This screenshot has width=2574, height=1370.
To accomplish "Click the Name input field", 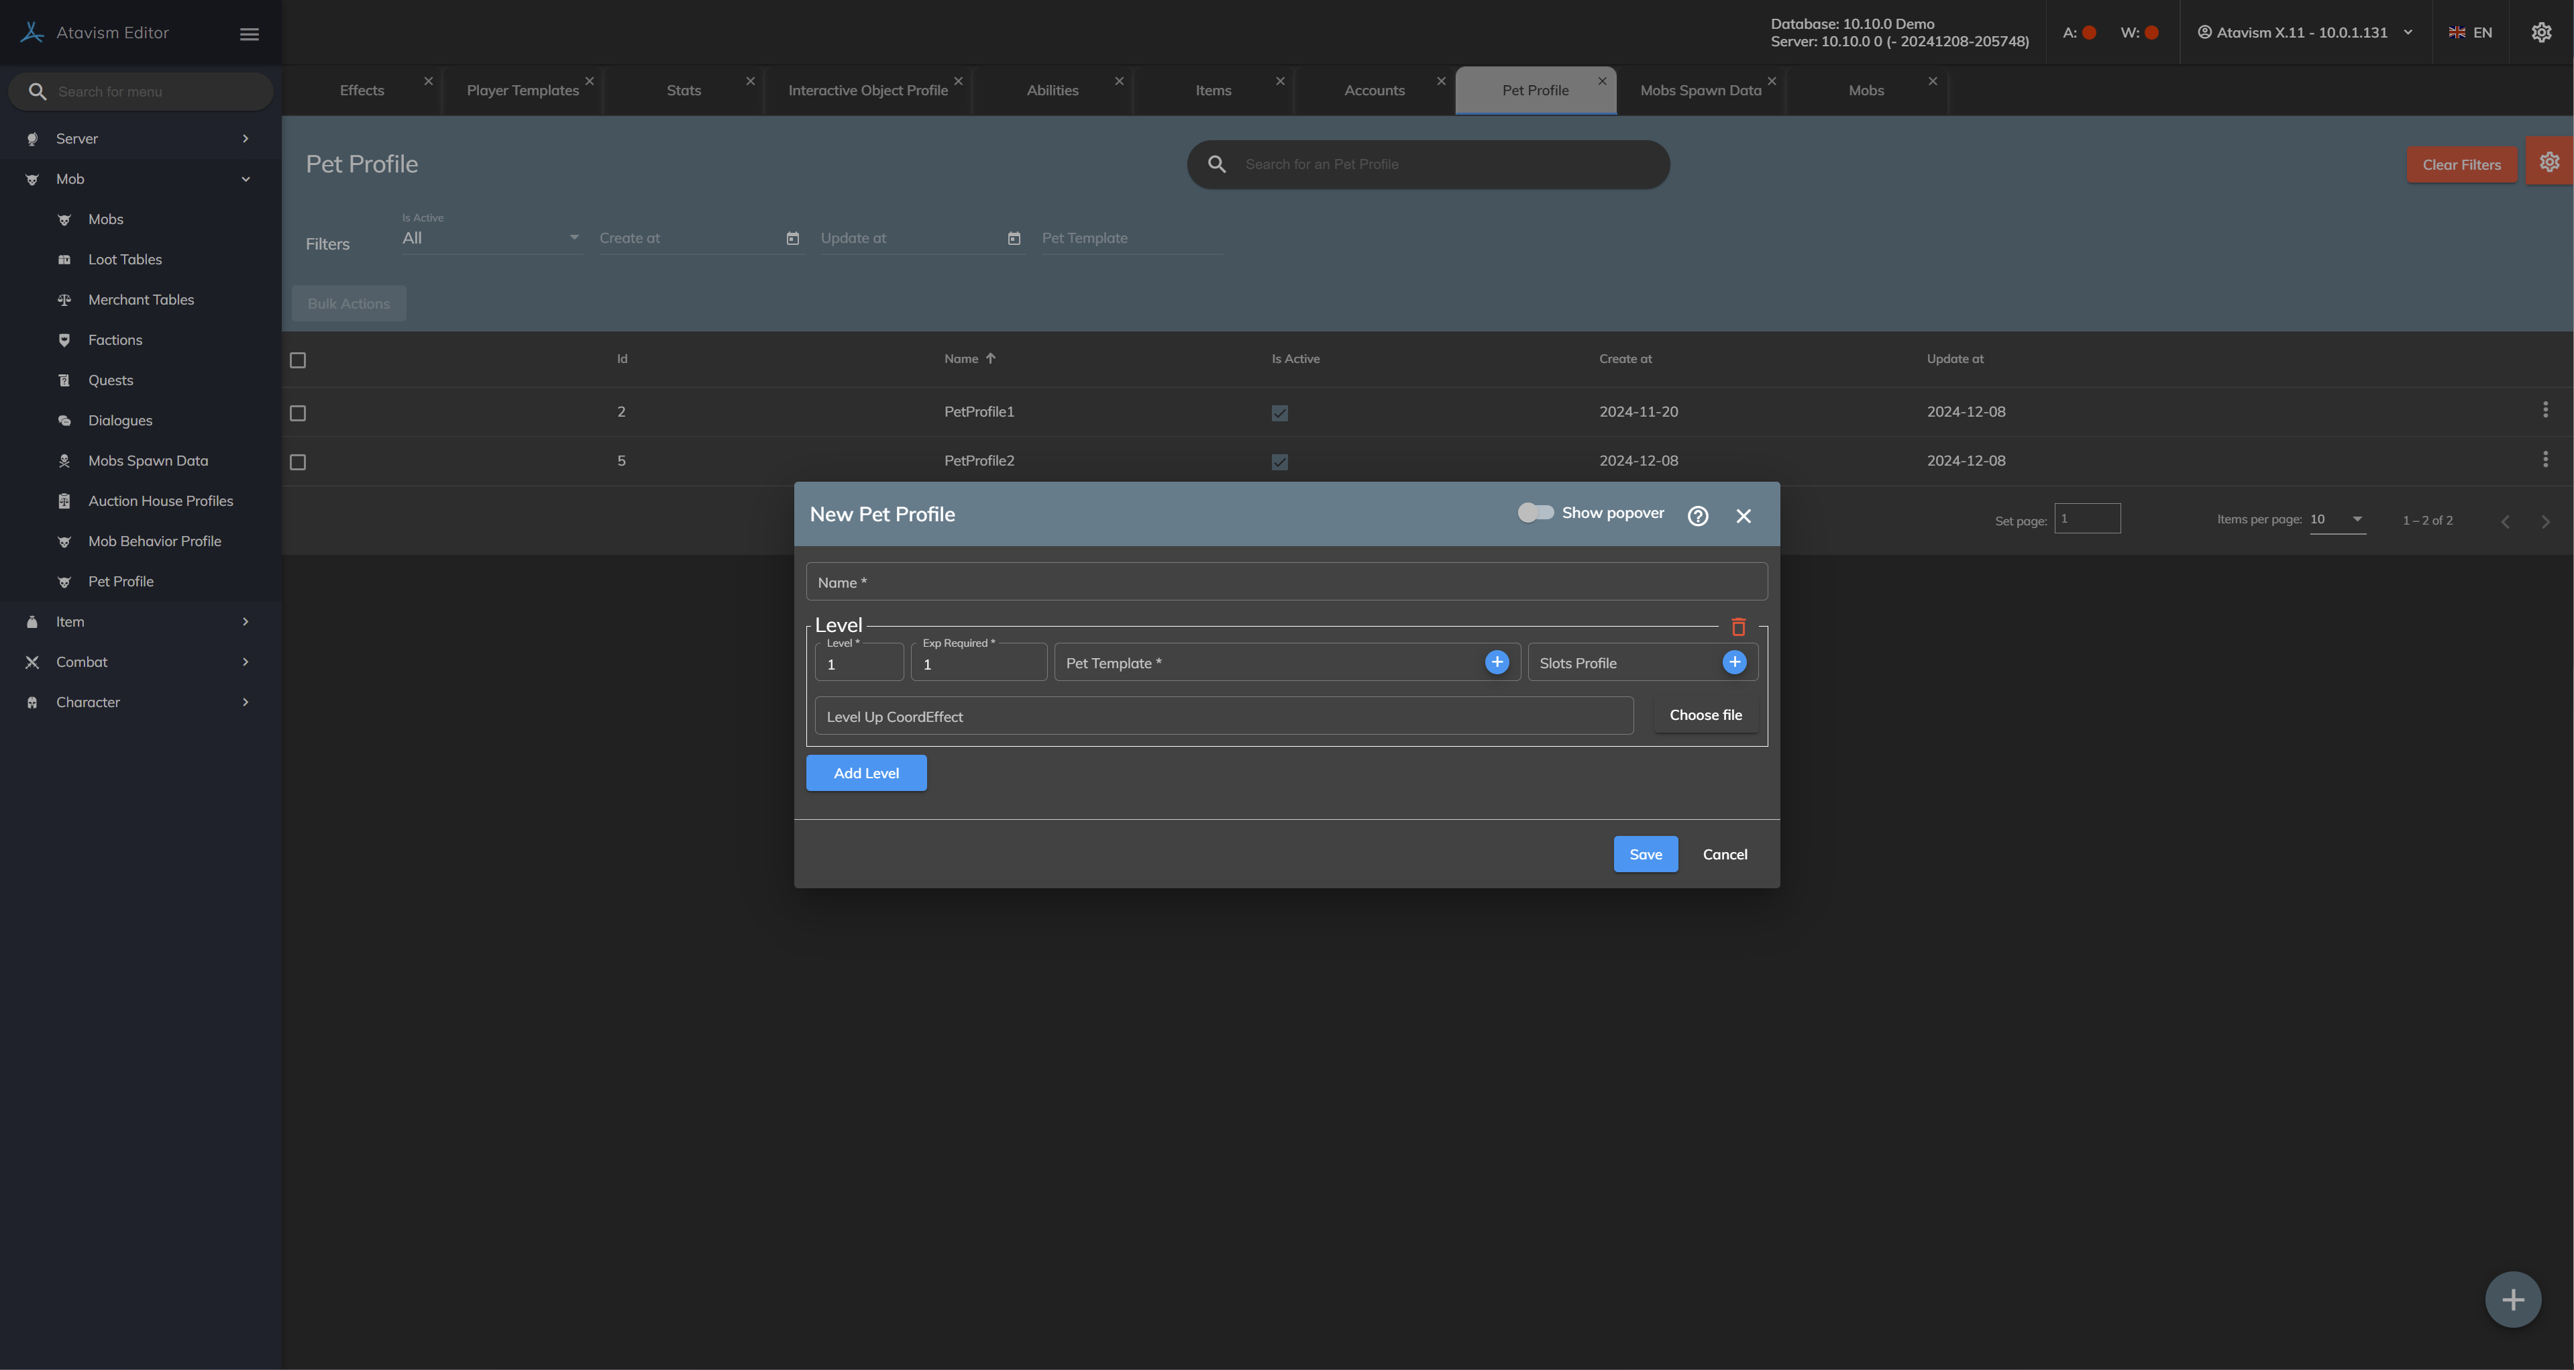I will pyautogui.click(x=1286, y=582).
